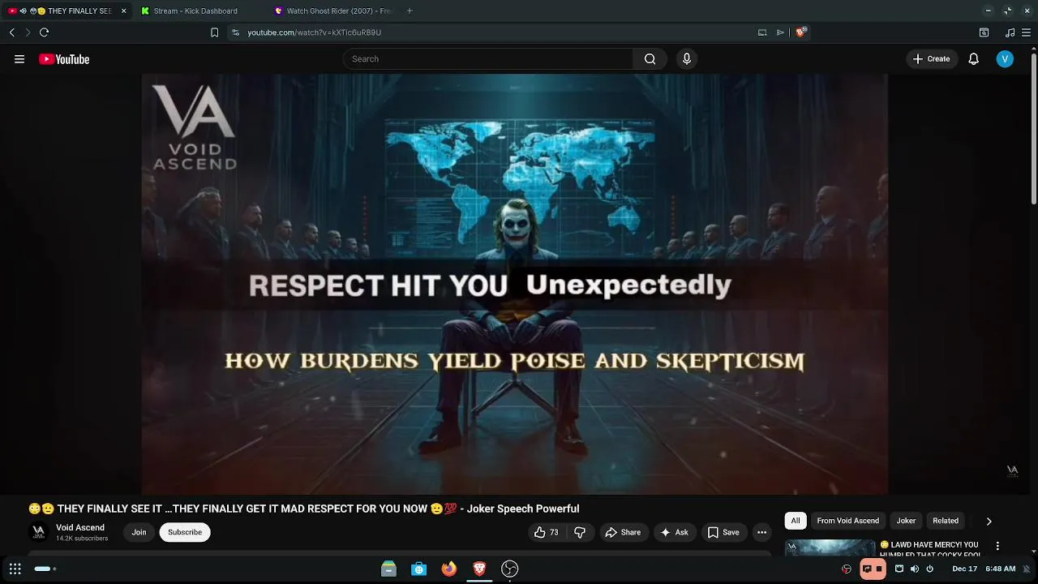Dislike the video with thumbs down

580,532
